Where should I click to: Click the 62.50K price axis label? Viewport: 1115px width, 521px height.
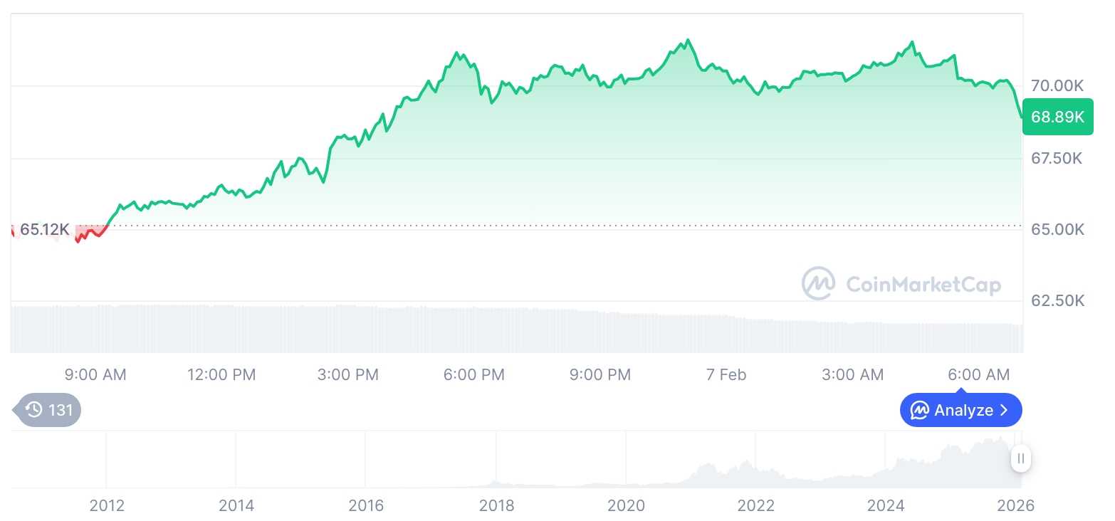[x=1057, y=301]
